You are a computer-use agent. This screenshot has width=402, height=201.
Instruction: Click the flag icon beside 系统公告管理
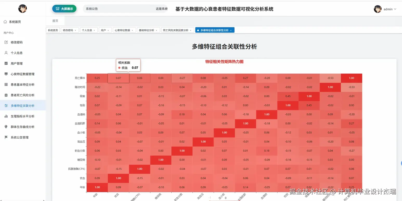click(6, 137)
